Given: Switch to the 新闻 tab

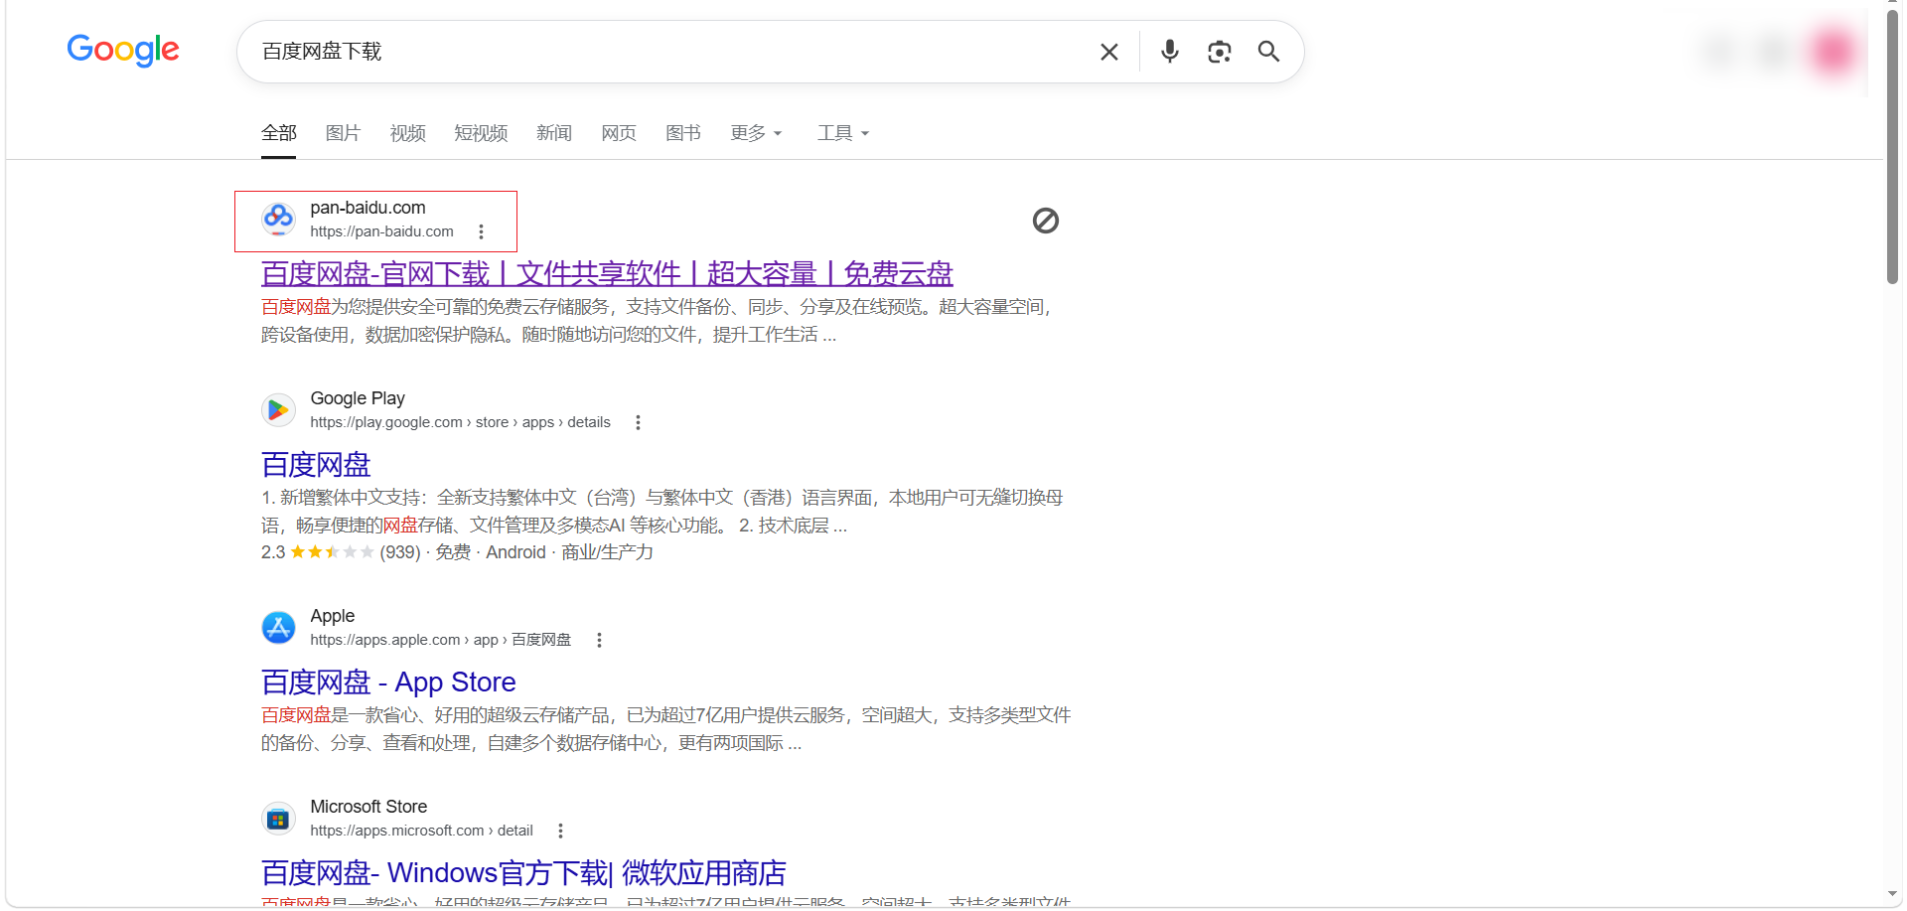Looking at the screenshot, I should (554, 133).
